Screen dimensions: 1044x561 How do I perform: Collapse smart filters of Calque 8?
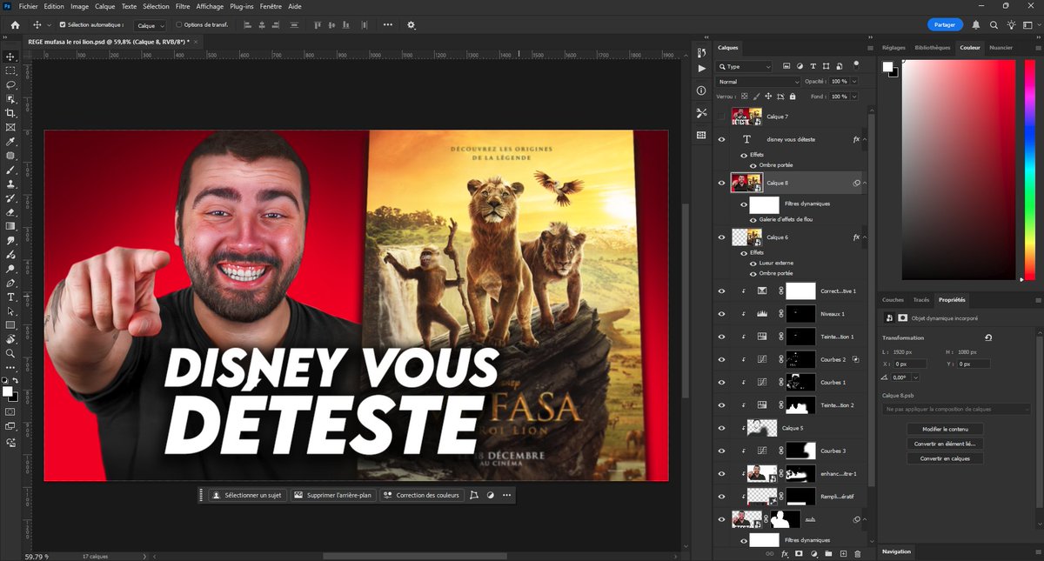tap(865, 183)
